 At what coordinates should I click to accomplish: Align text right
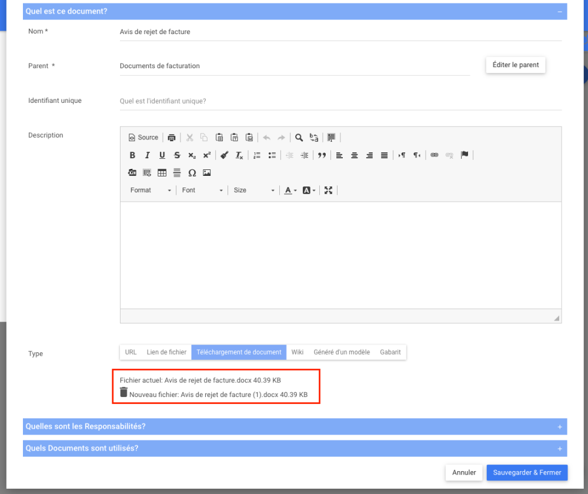(369, 155)
